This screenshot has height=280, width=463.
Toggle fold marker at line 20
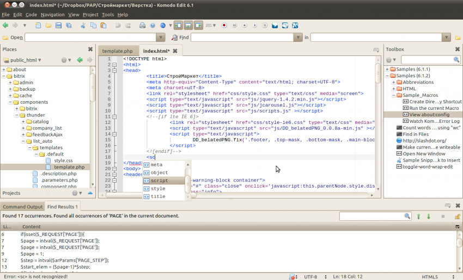coord(114,169)
